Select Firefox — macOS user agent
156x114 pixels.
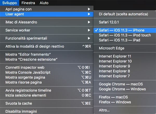[x=125, y=97]
